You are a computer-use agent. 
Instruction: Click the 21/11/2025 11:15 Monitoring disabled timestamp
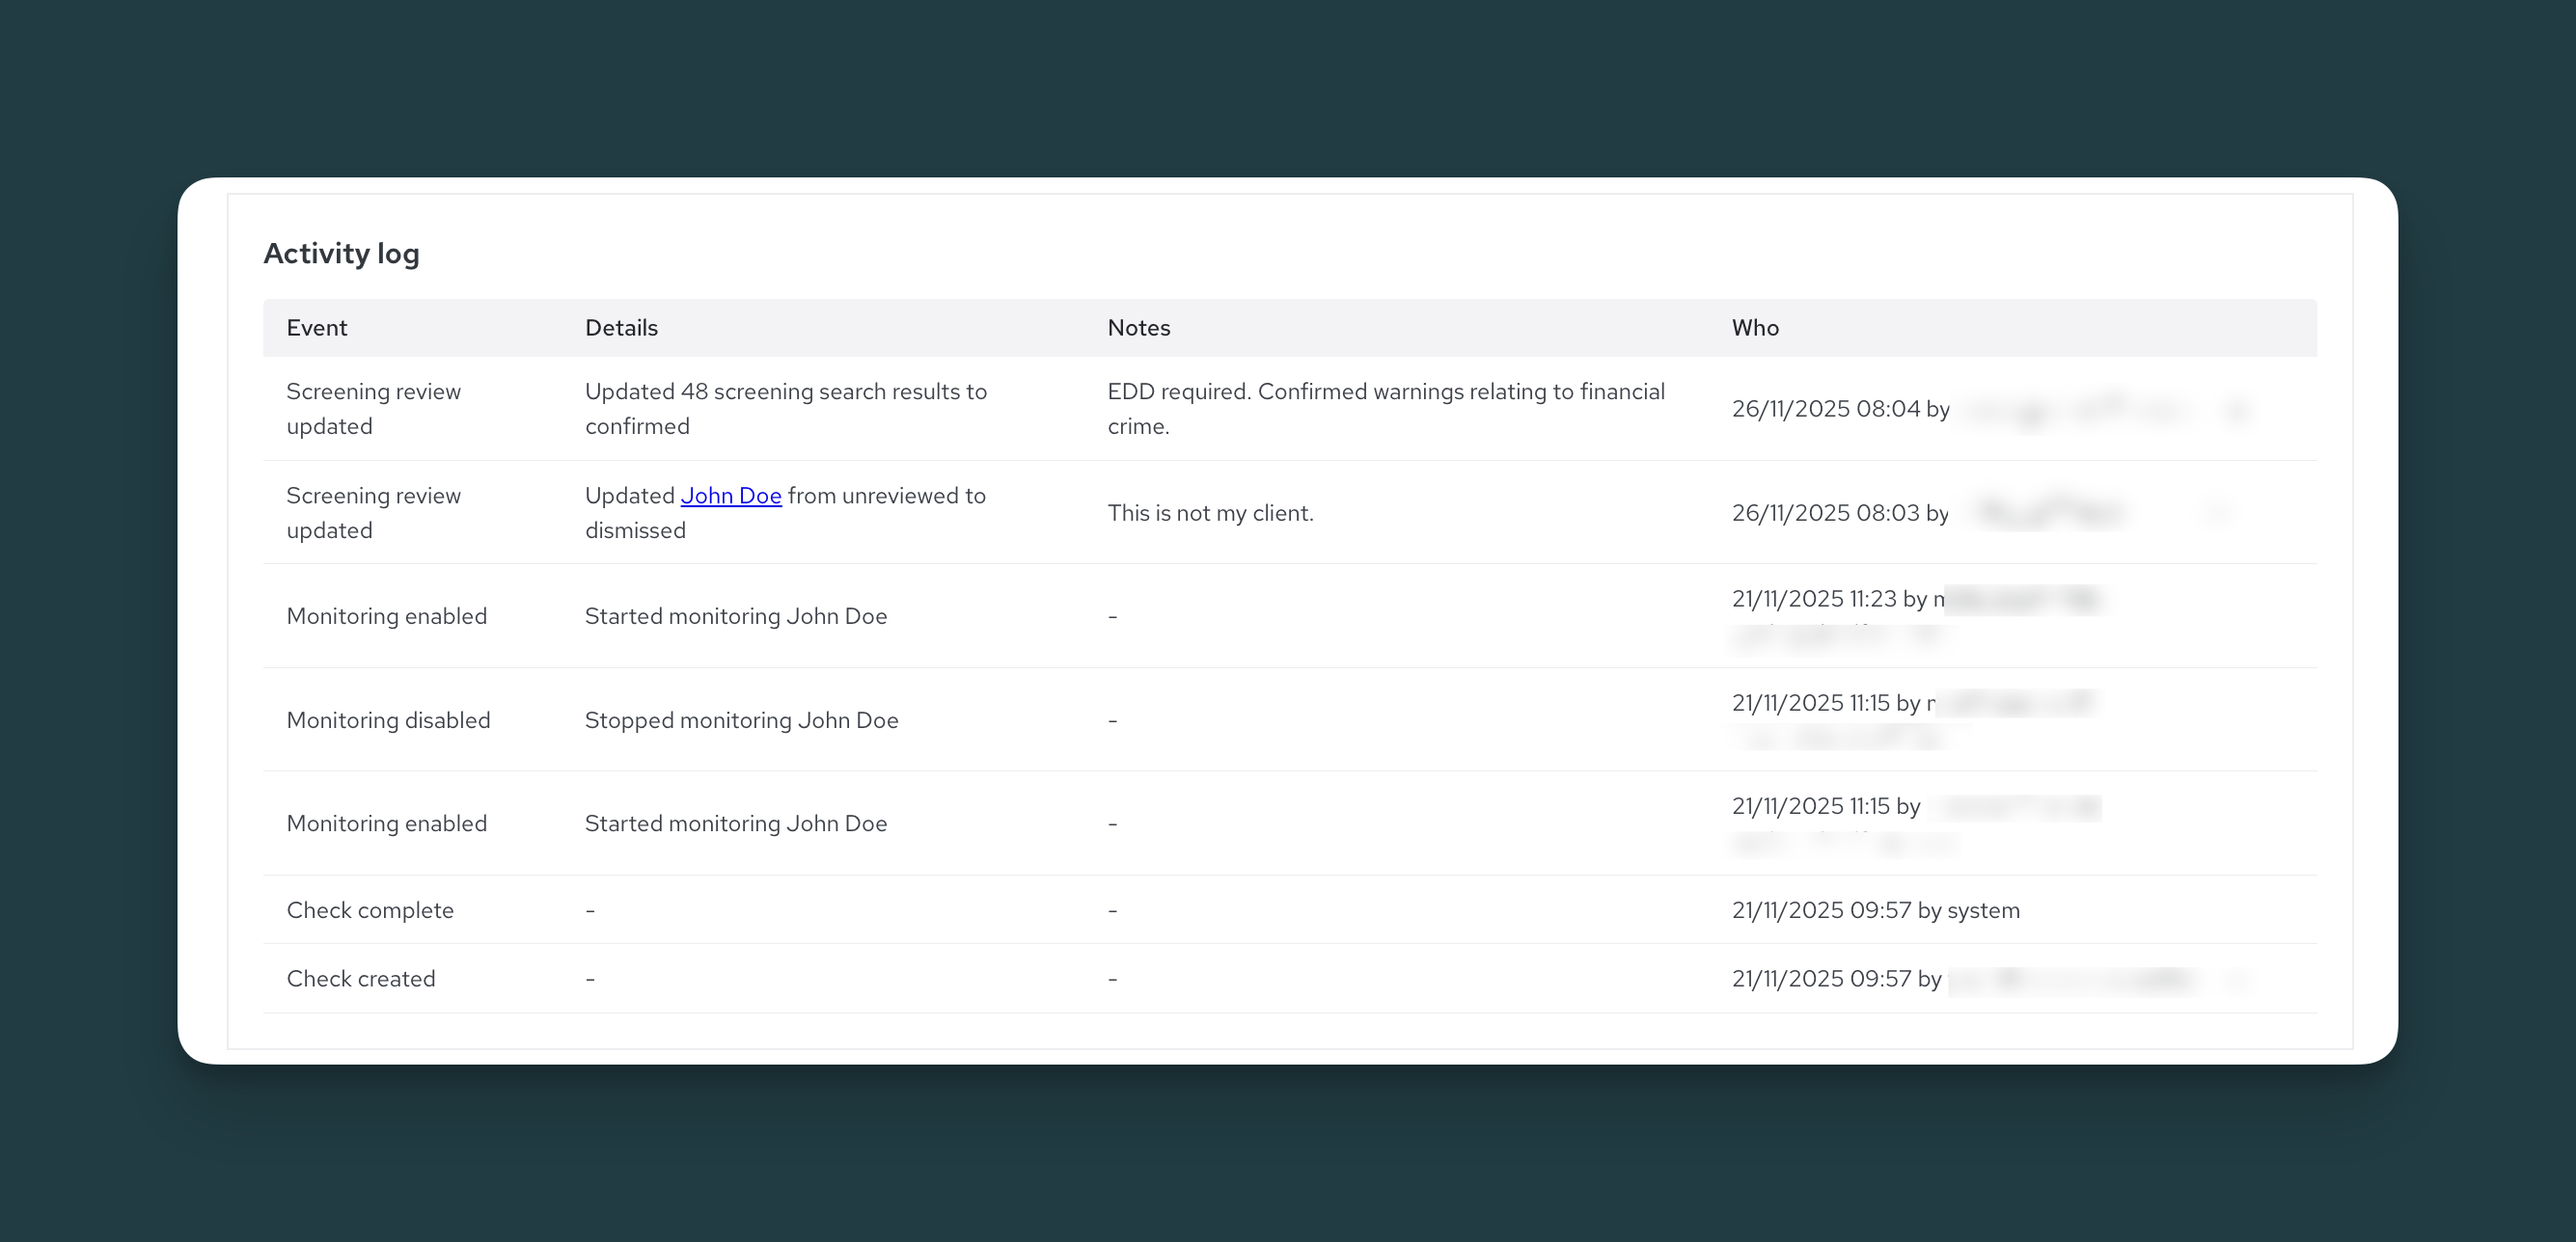click(1811, 702)
